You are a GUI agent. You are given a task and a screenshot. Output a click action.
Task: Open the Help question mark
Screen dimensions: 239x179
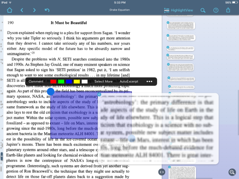(216, 10)
